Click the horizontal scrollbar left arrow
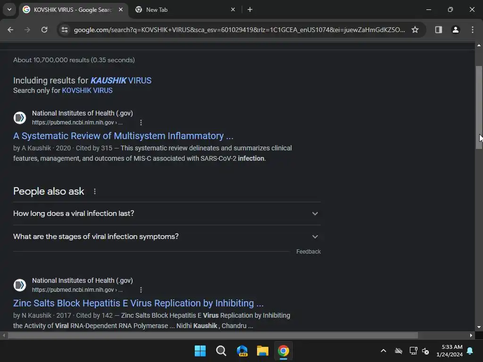The height and width of the screenshot is (362, 483). (x=3, y=335)
